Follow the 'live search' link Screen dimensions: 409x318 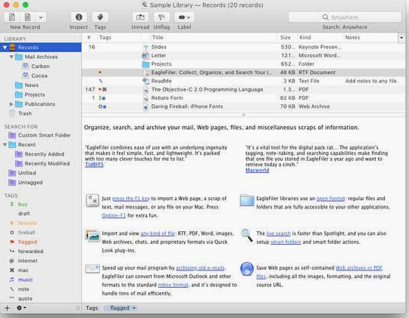278,233
